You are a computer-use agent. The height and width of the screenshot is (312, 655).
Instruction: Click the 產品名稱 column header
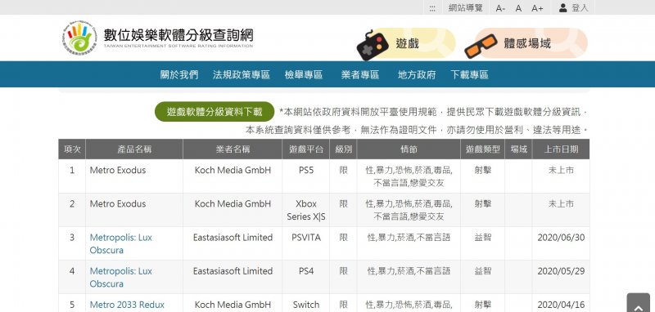coord(134,149)
